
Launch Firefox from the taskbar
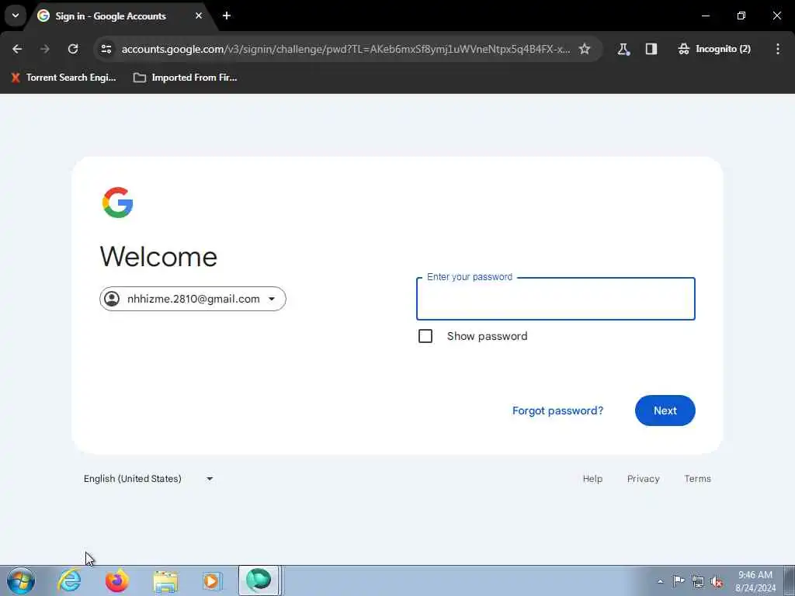click(116, 580)
